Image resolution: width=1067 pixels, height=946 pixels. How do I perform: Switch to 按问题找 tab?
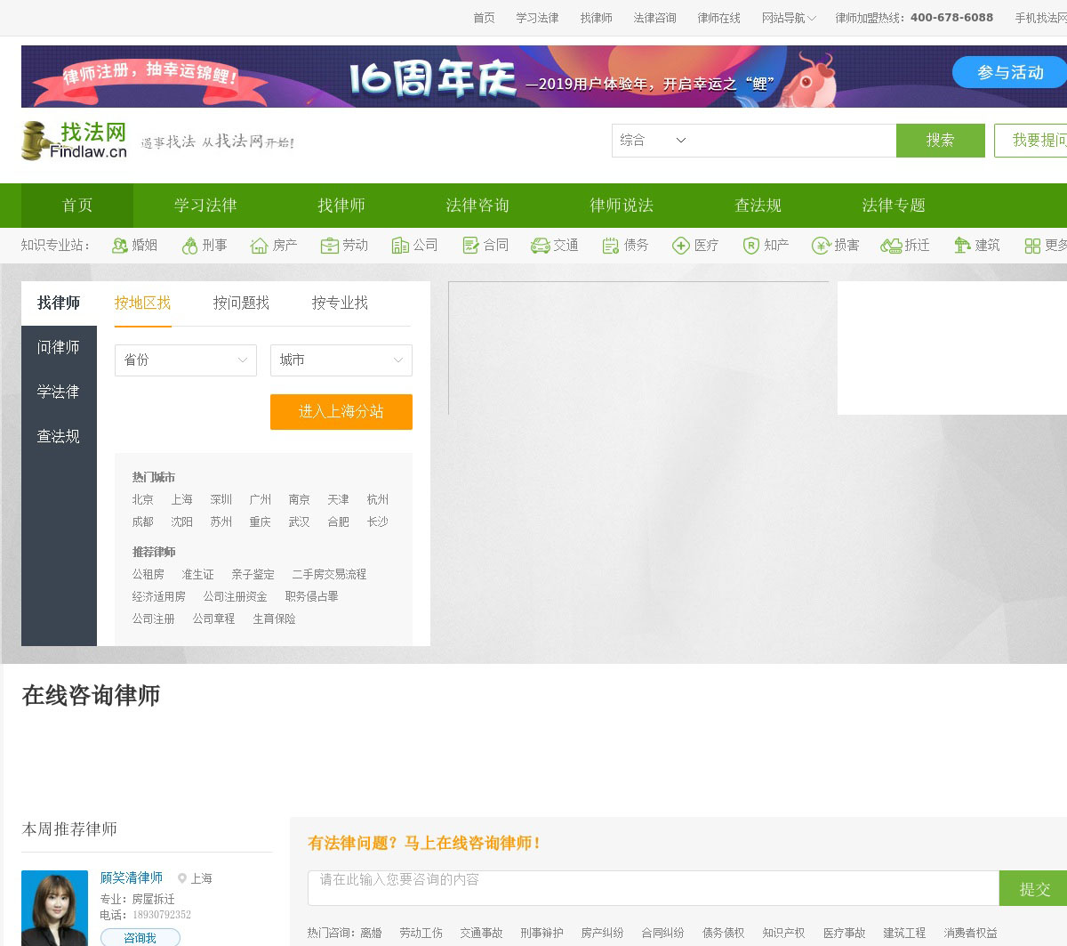[241, 303]
